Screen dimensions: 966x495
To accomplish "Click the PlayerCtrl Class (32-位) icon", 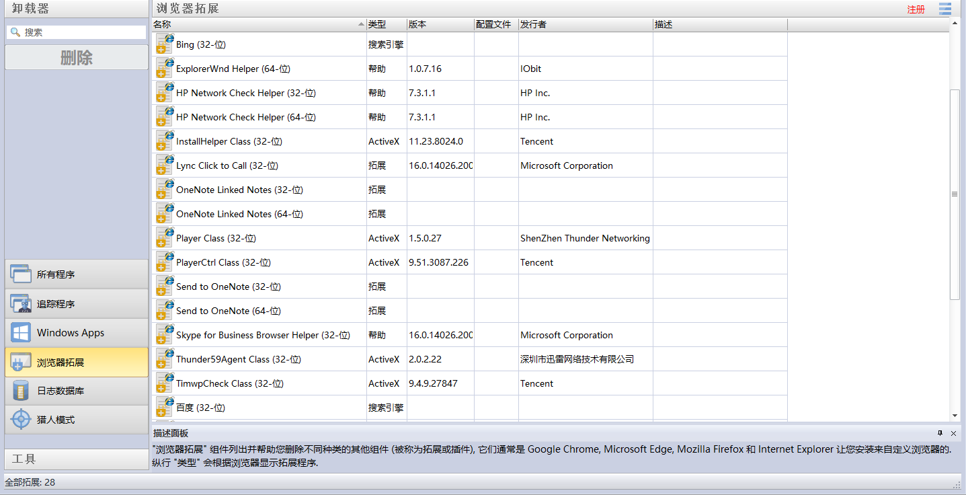I will pos(165,262).
